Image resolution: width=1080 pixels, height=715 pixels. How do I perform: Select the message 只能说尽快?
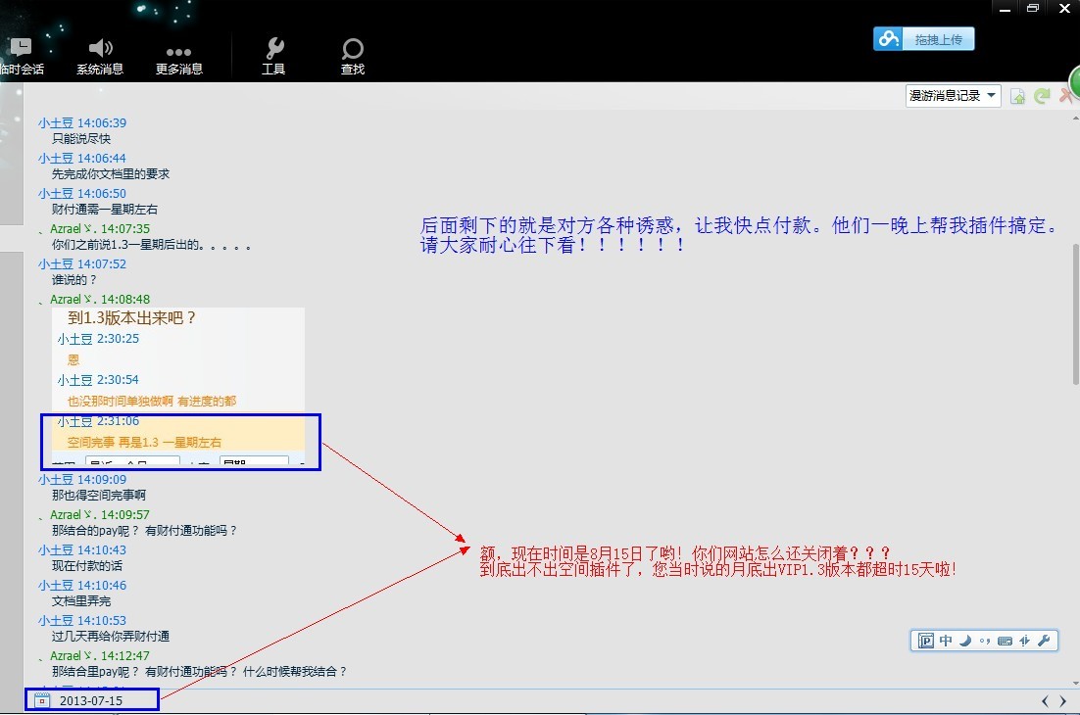(81, 139)
